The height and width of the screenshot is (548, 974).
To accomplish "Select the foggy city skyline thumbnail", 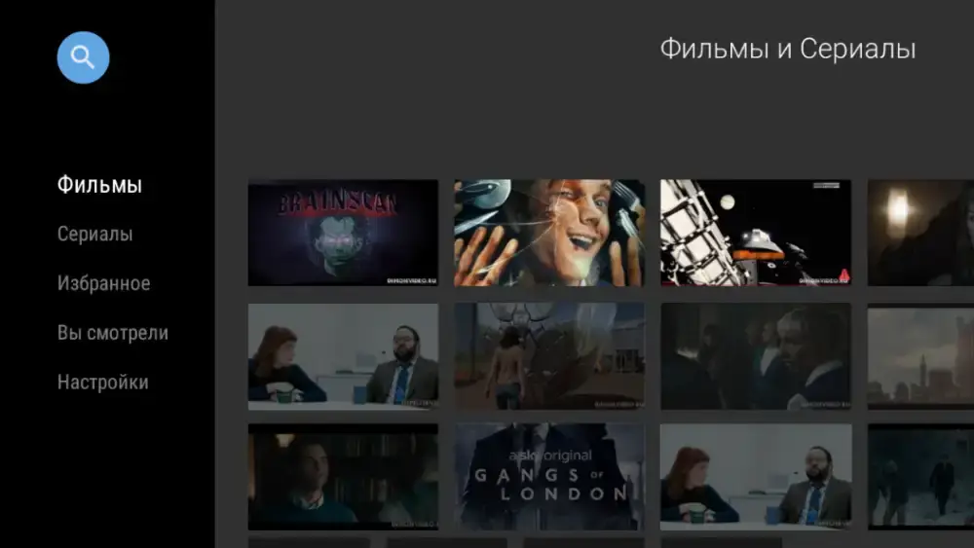I will coord(920,355).
